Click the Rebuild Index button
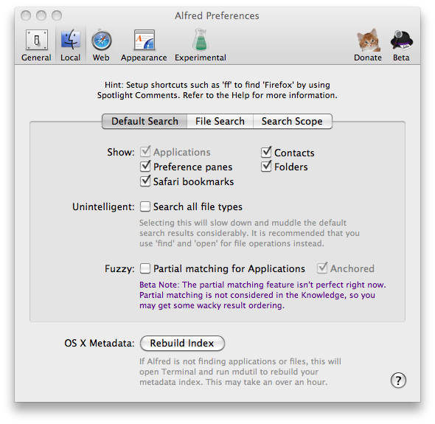 click(182, 343)
